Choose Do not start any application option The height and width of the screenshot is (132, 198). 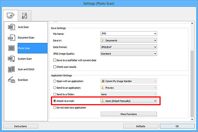pos(55,107)
